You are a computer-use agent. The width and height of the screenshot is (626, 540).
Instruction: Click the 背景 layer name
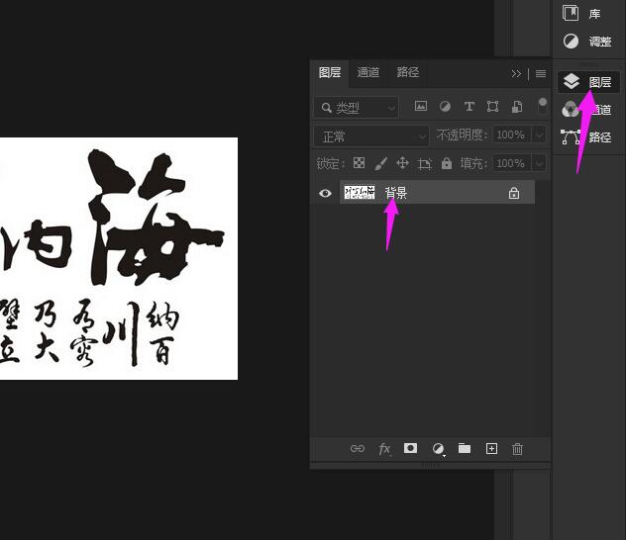(x=395, y=193)
